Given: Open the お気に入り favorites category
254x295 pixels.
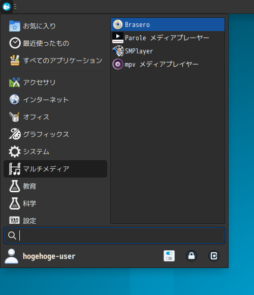Looking at the screenshot, I should (55, 26).
